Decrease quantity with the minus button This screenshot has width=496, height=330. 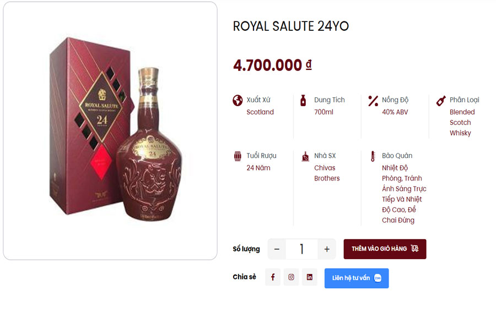(277, 249)
